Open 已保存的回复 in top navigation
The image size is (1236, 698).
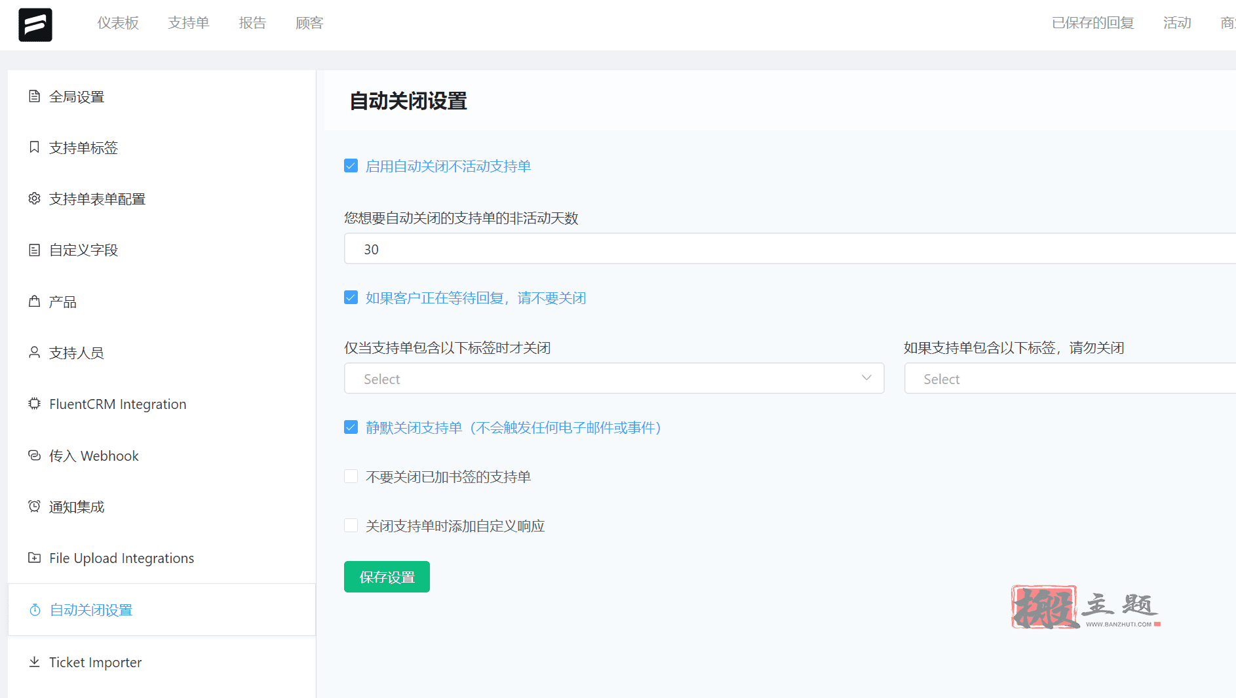(1092, 23)
